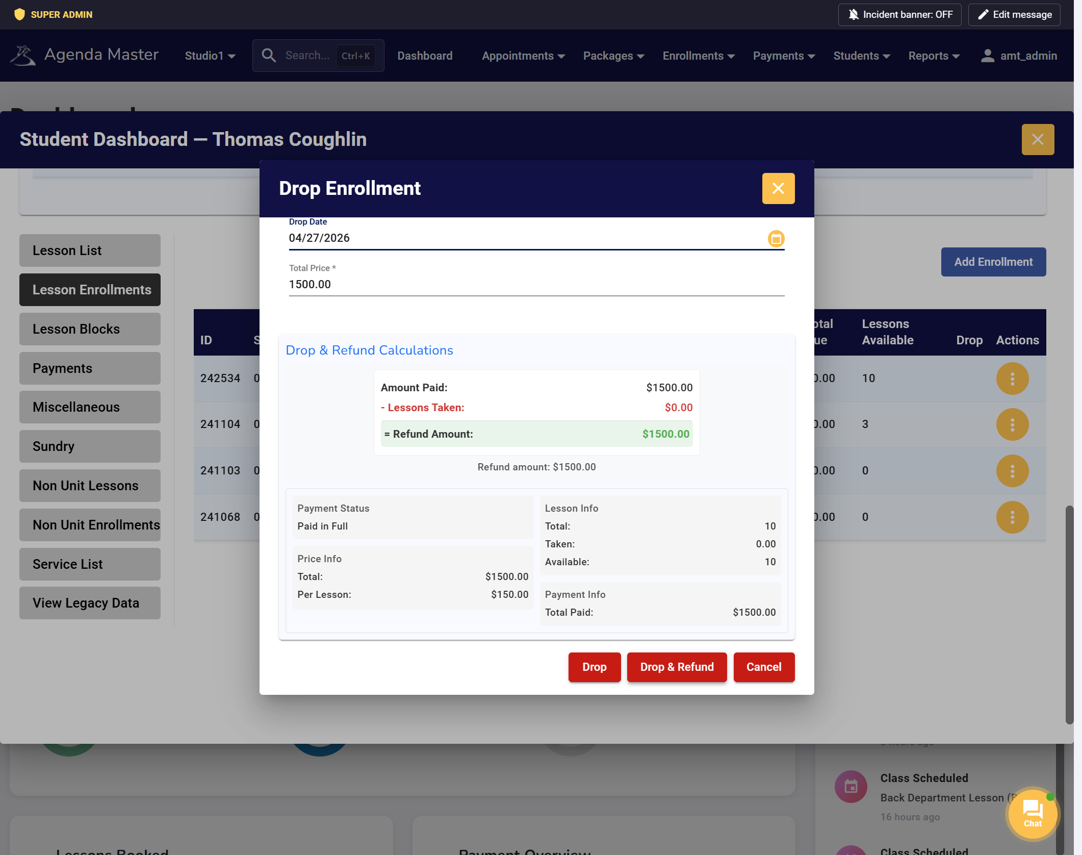
Task: Select the Non Unit Enrollments sidebar tab
Action: click(90, 525)
